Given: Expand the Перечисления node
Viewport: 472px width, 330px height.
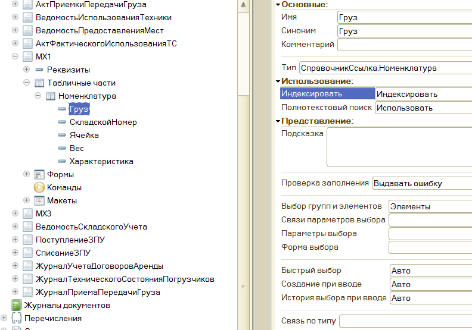Looking at the screenshot, I should (4, 318).
